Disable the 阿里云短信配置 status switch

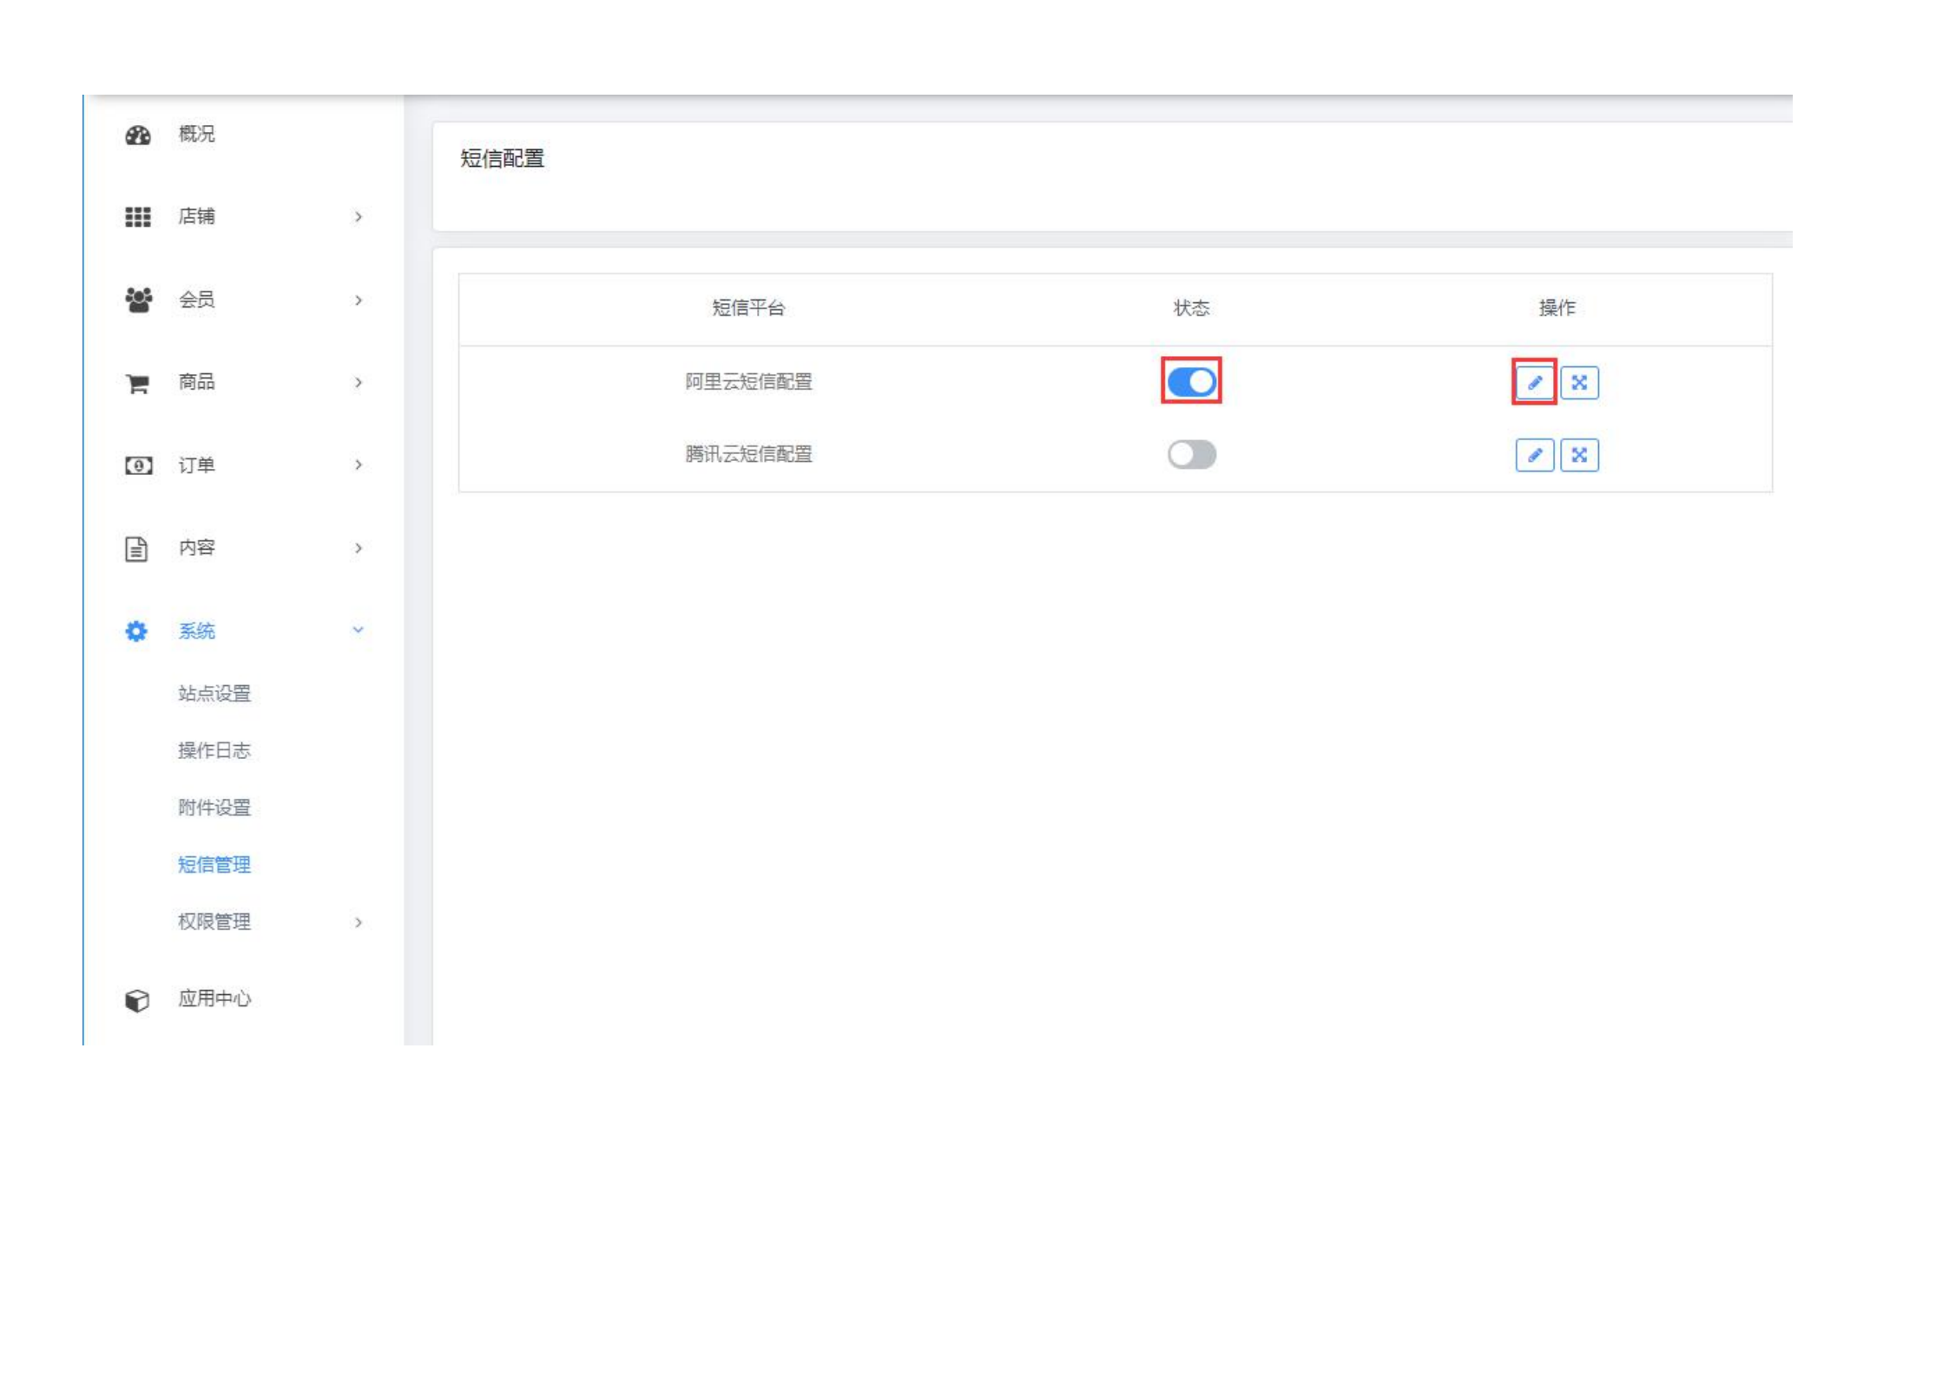point(1191,381)
